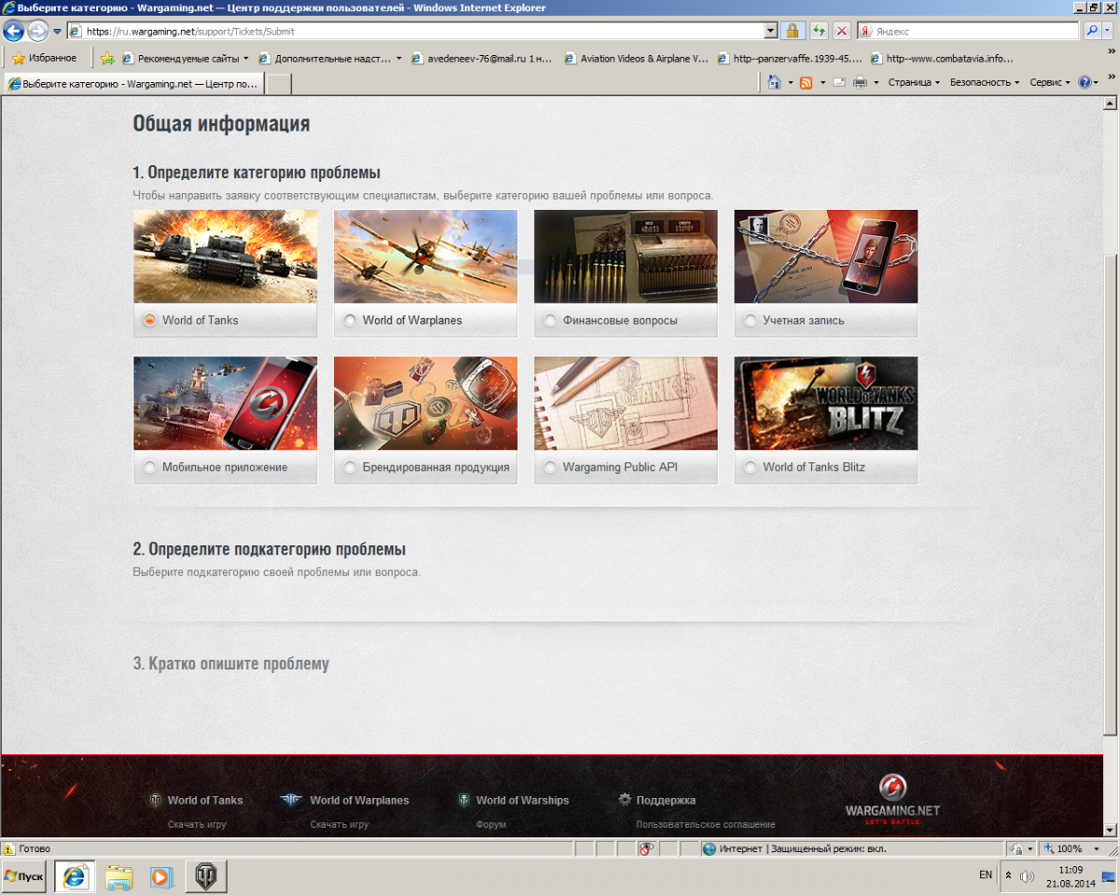Click the footer Поддержка link
Image resolution: width=1119 pixels, height=895 pixels.
[666, 800]
